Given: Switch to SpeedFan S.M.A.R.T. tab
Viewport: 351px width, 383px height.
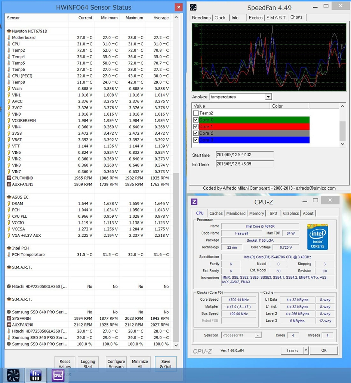Looking at the screenshot, I should [x=276, y=18].
